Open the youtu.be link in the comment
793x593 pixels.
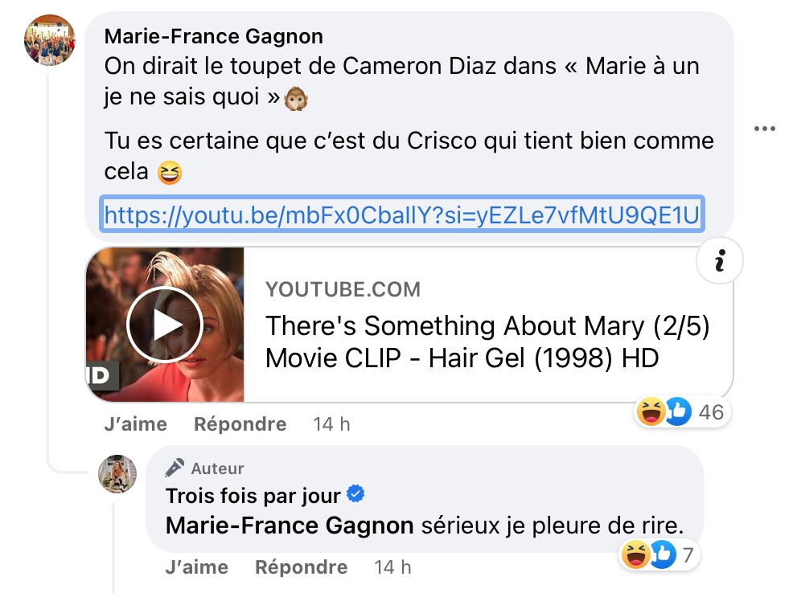pyautogui.click(x=402, y=215)
